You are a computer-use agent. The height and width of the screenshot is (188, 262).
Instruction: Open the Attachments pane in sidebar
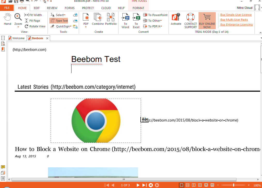tap(3, 173)
